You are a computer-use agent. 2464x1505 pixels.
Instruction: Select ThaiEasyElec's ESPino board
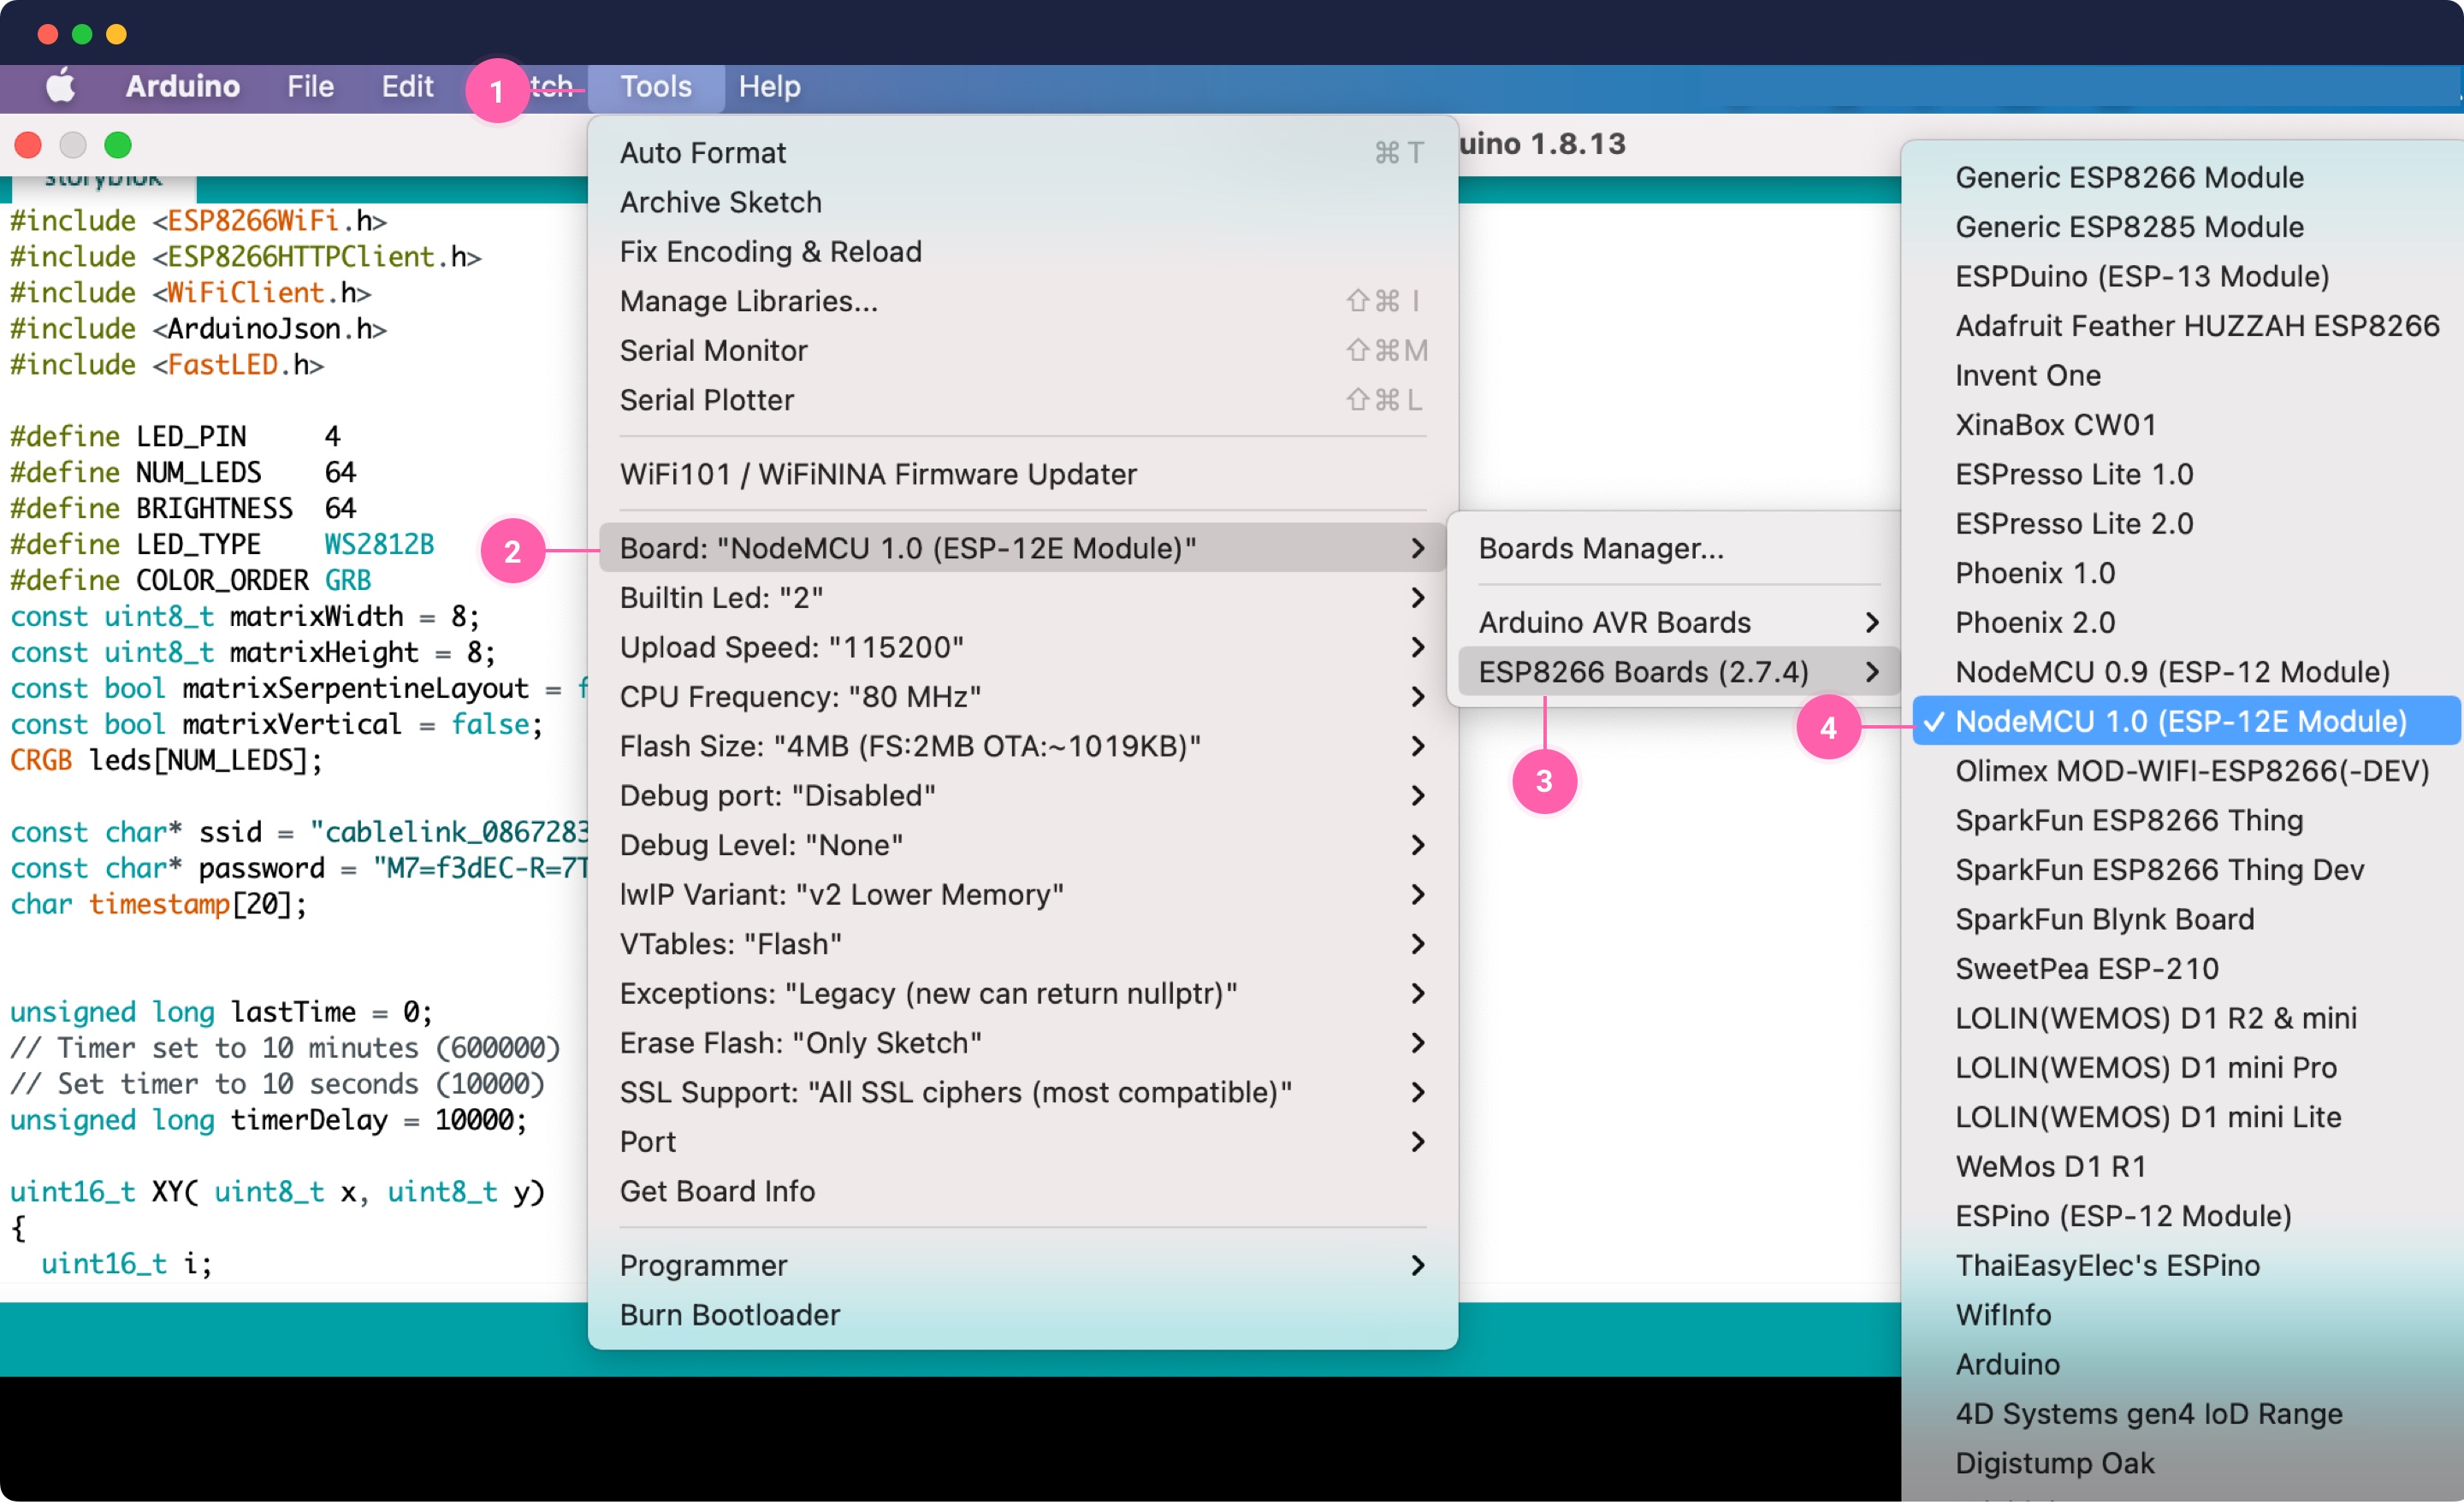click(2186, 1266)
